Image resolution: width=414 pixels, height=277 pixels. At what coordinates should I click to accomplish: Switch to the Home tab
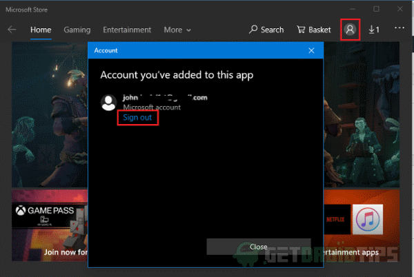41,30
